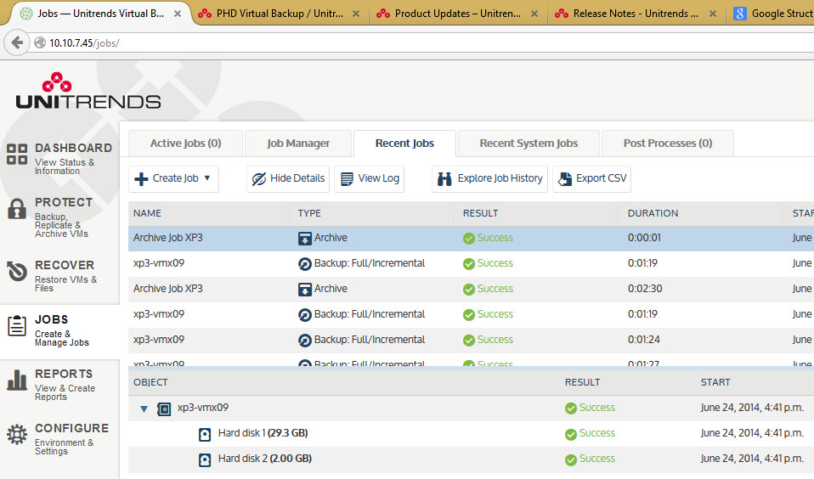814x479 pixels.
Task: Open the Recent System Jobs tab
Action: 529,144
